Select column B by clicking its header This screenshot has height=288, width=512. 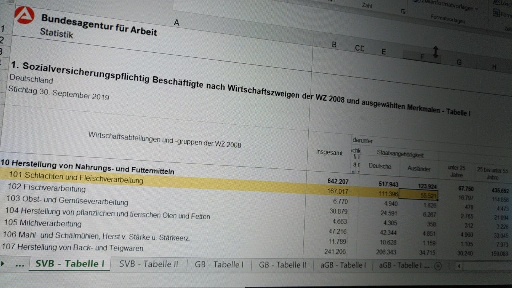[334, 44]
